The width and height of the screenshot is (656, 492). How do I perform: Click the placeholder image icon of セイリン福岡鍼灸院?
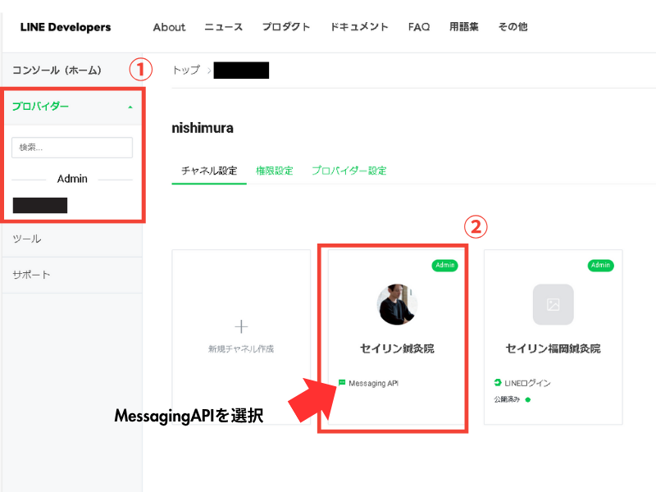tap(553, 304)
